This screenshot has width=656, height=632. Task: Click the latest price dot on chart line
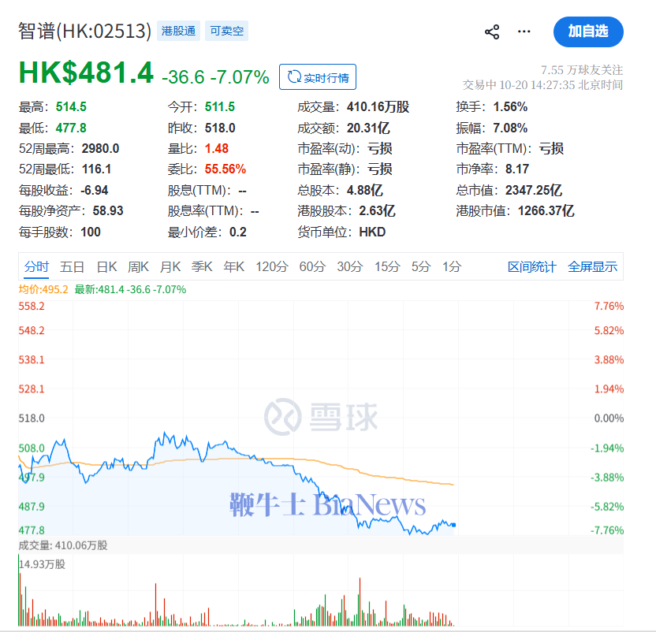[454, 525]
